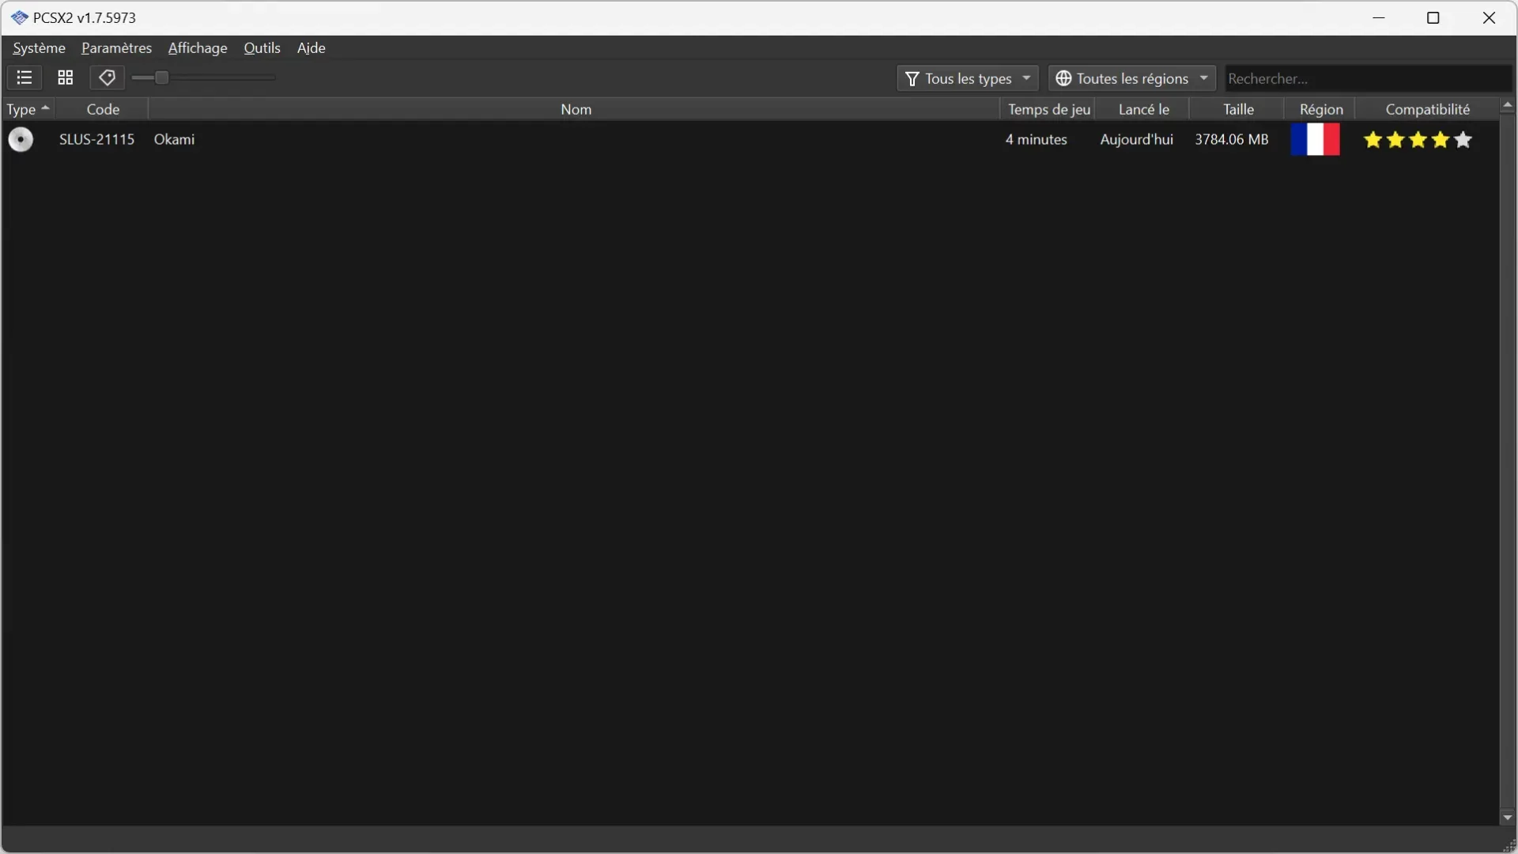
Task: Sort by the Type column header
Action: coord(28,109)
